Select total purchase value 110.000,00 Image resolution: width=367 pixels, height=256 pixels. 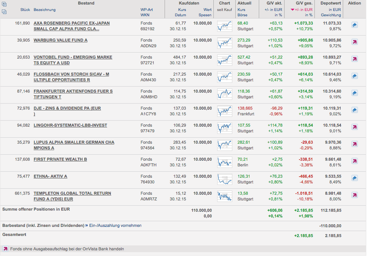coord(202,210)
